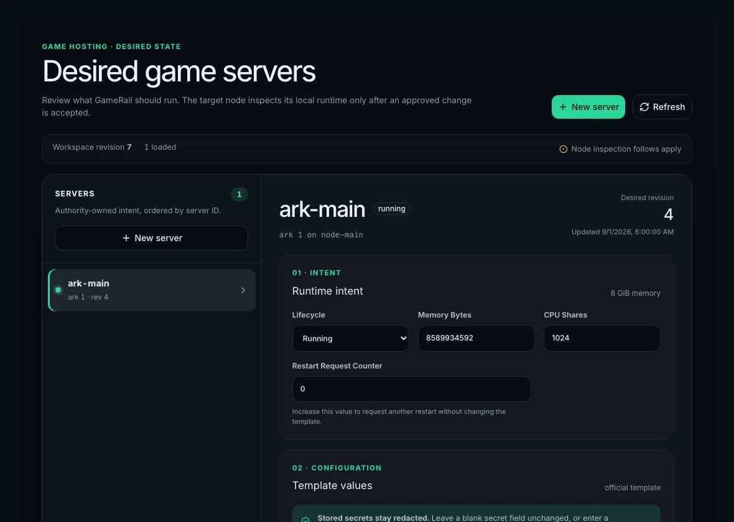This screenshot has width=734, height=522.
Task: Click the Template values heading
Action: [332, 485]
